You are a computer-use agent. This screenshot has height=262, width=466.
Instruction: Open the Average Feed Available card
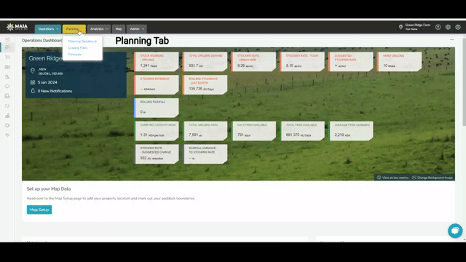(x=351, y=131)
